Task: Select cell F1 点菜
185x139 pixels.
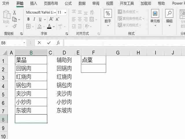Action: (x=93, y=60)
